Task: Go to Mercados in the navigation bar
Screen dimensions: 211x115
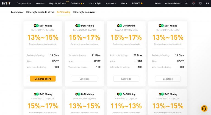Action: pos(40,4)
